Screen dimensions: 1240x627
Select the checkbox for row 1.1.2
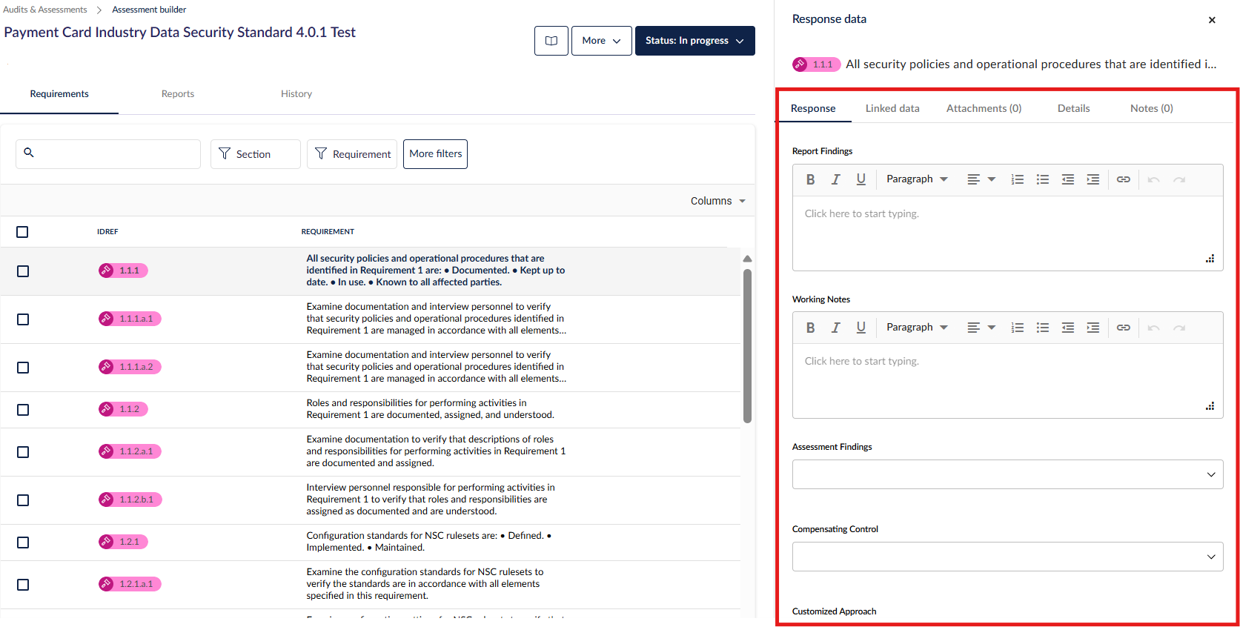point(23,410)
